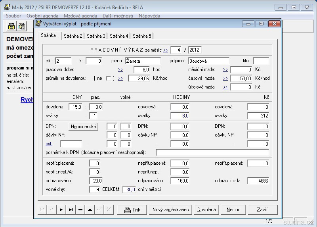The width and height of the screenshot is (317, 227).
Task: Click the poznámka k DPN text field
Action: (212, 152)
